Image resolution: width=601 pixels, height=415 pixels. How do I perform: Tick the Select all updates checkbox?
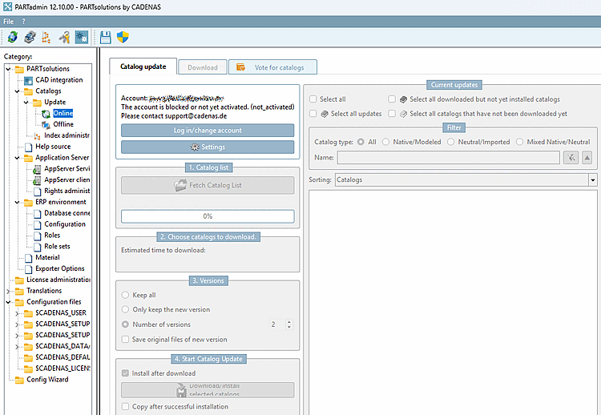point(313,114)
